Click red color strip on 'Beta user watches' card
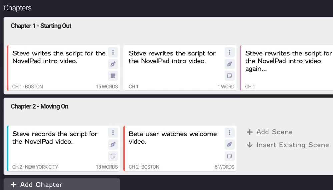Screen dimensions: 333x190 click(x=124, y=148)
